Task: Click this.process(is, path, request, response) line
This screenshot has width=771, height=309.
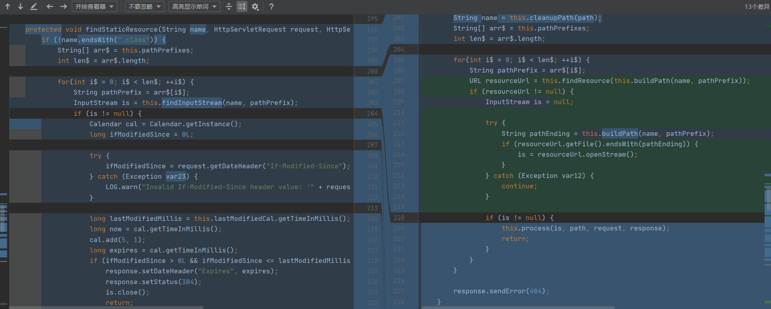Action: click(x=585, y=228)
